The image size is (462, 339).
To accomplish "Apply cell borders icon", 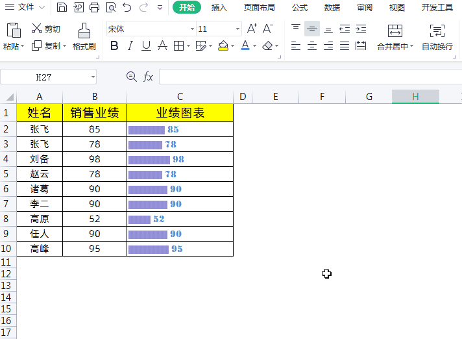I will point(178,46).
